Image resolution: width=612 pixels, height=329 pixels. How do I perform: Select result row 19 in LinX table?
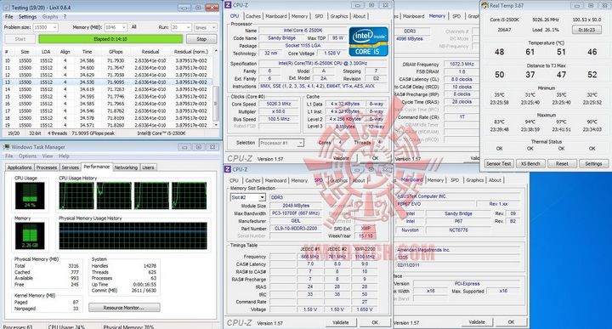click(x=108, y=125)
